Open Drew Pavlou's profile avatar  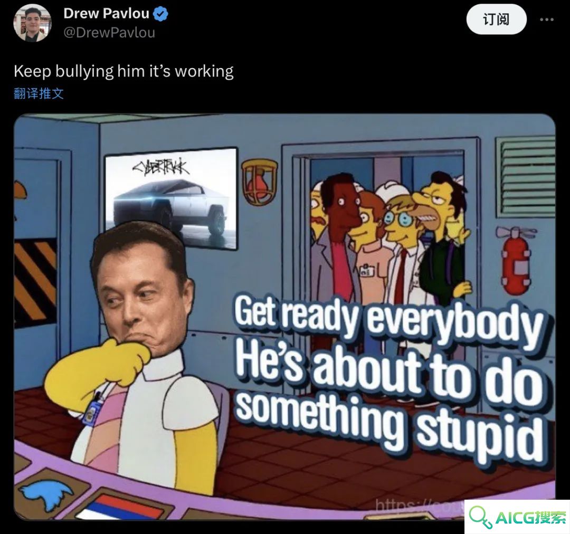[x=32, y=23]
